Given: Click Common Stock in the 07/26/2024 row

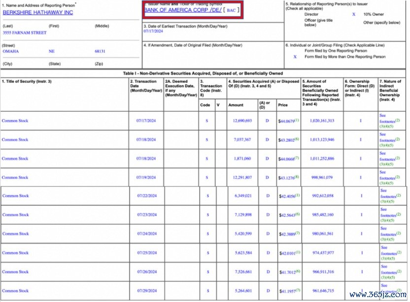Looking at the screenshot, I should [16, 272].
